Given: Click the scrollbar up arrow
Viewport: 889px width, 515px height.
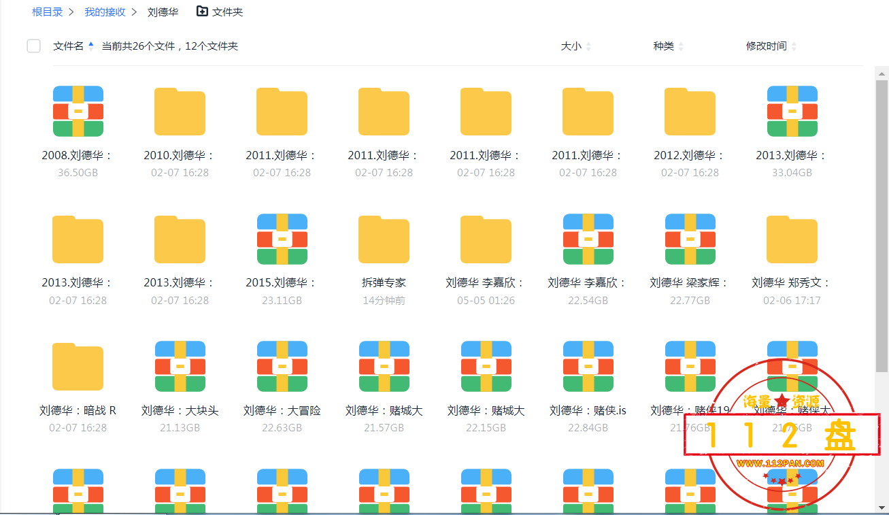Looking at the screenshot, I should pyautogui.click(x=882, y=73).
